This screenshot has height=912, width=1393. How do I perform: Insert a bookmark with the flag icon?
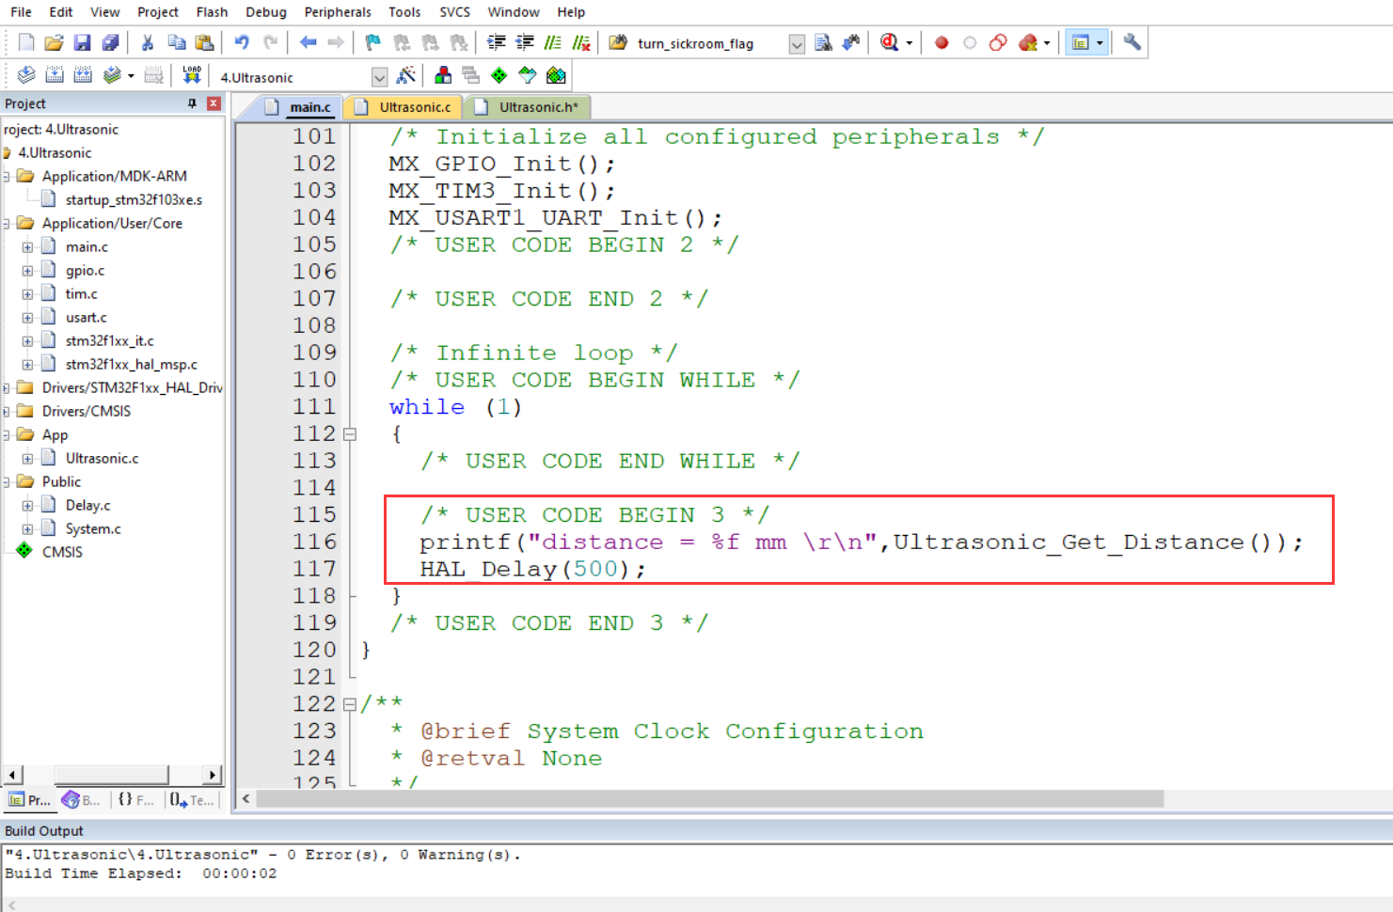pos(373,42)
